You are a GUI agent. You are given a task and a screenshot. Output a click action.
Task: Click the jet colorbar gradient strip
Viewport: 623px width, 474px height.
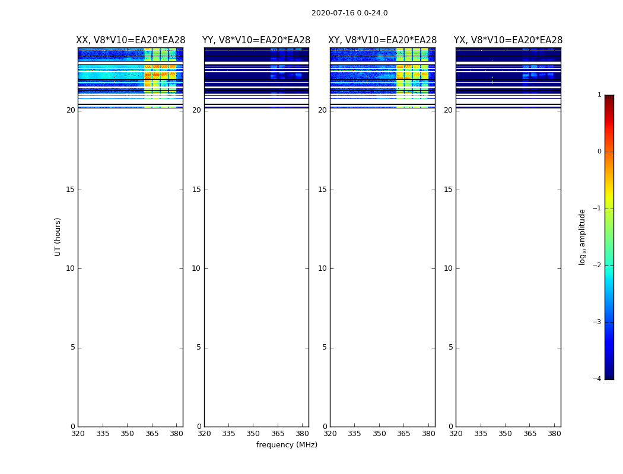coord(609,237)
